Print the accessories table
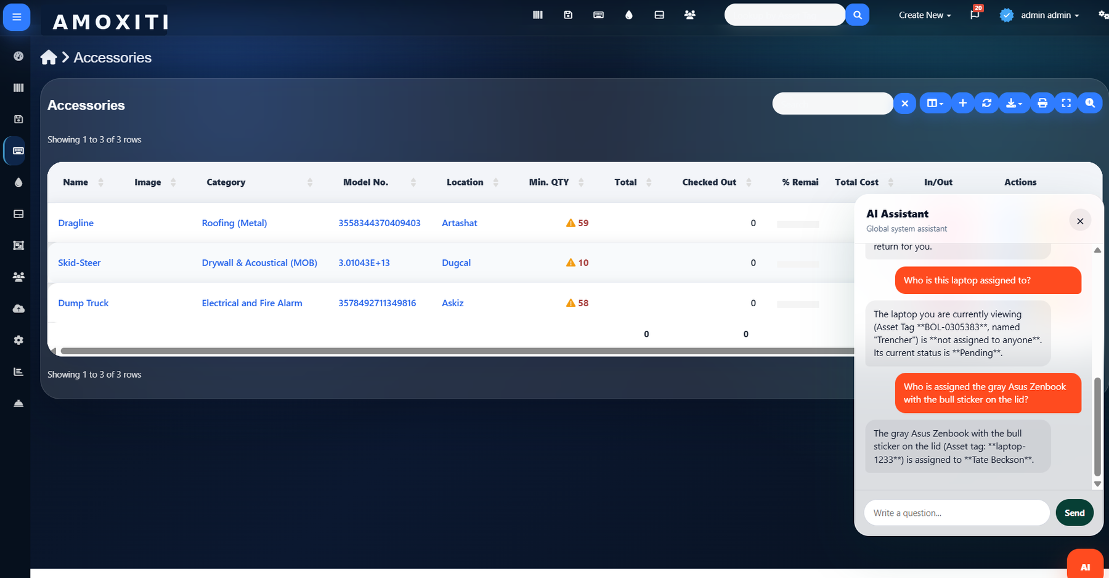This screenshot has width=1109, height=578. pos(1042,104)
